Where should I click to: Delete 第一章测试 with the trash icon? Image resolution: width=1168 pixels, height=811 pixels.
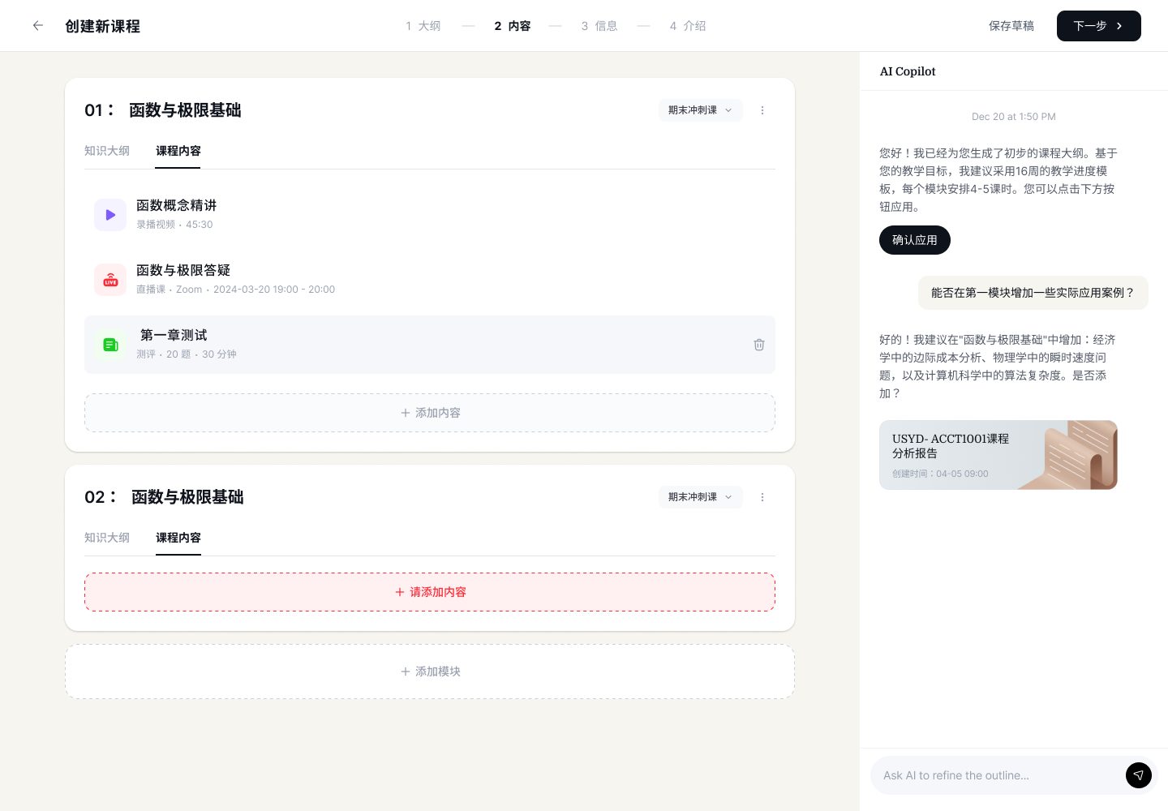[758, 345]
